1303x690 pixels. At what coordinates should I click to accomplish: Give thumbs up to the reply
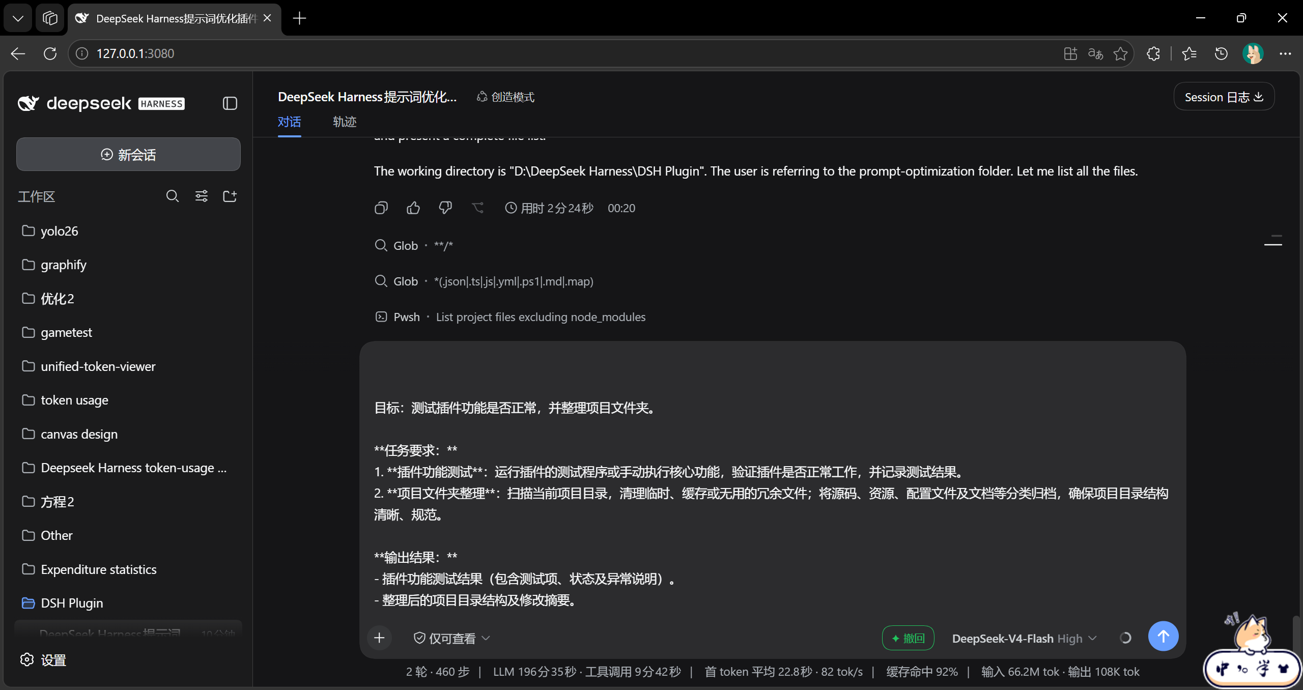(x=413, y=208)
